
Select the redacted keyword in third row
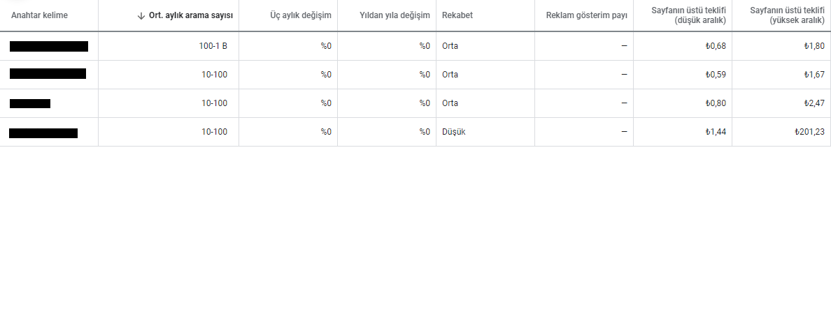click(x=30, y=103)
